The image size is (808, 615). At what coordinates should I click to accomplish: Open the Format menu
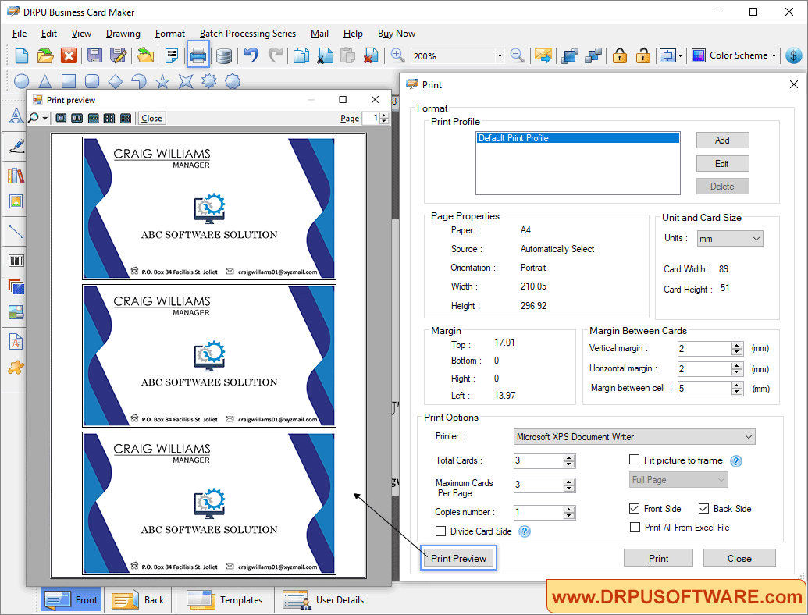click(x=170, y=34)
